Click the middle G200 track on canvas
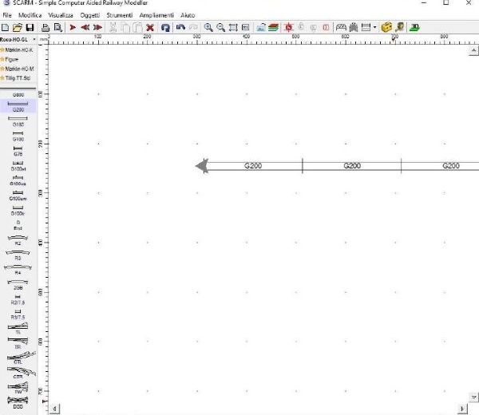The width and height of the screenshot is (479, 415). pyautogui.click(x=351, y=166)
